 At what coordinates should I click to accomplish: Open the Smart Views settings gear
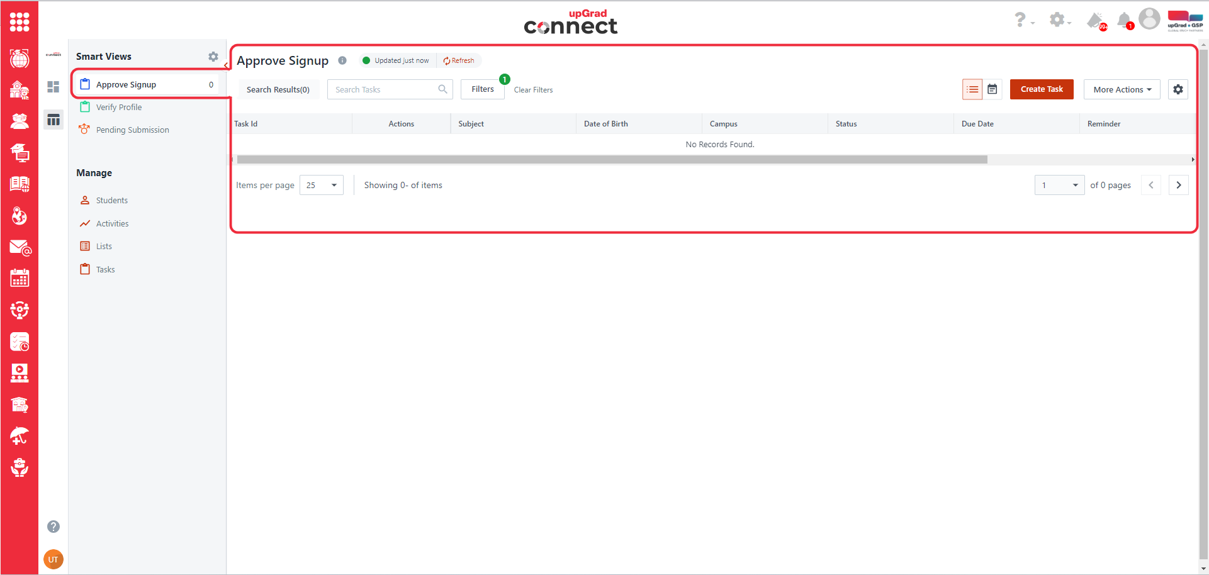tap(213, 57)
